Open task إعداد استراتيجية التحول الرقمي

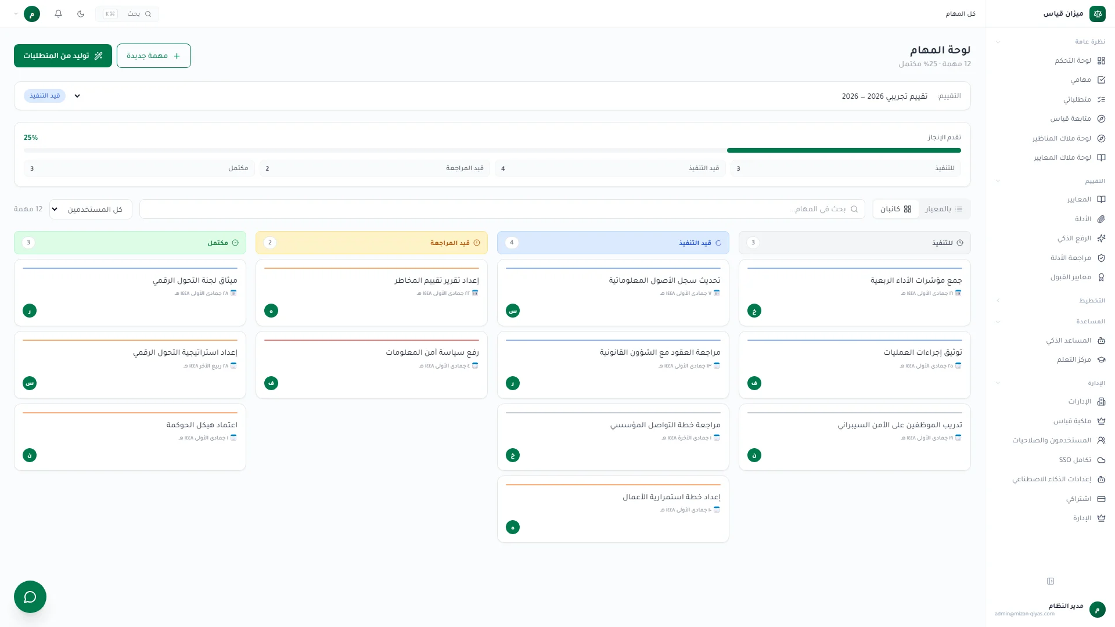click(130, 365)
